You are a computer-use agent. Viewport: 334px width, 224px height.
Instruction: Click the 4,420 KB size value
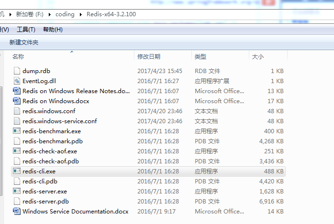[x=271, y=181]
